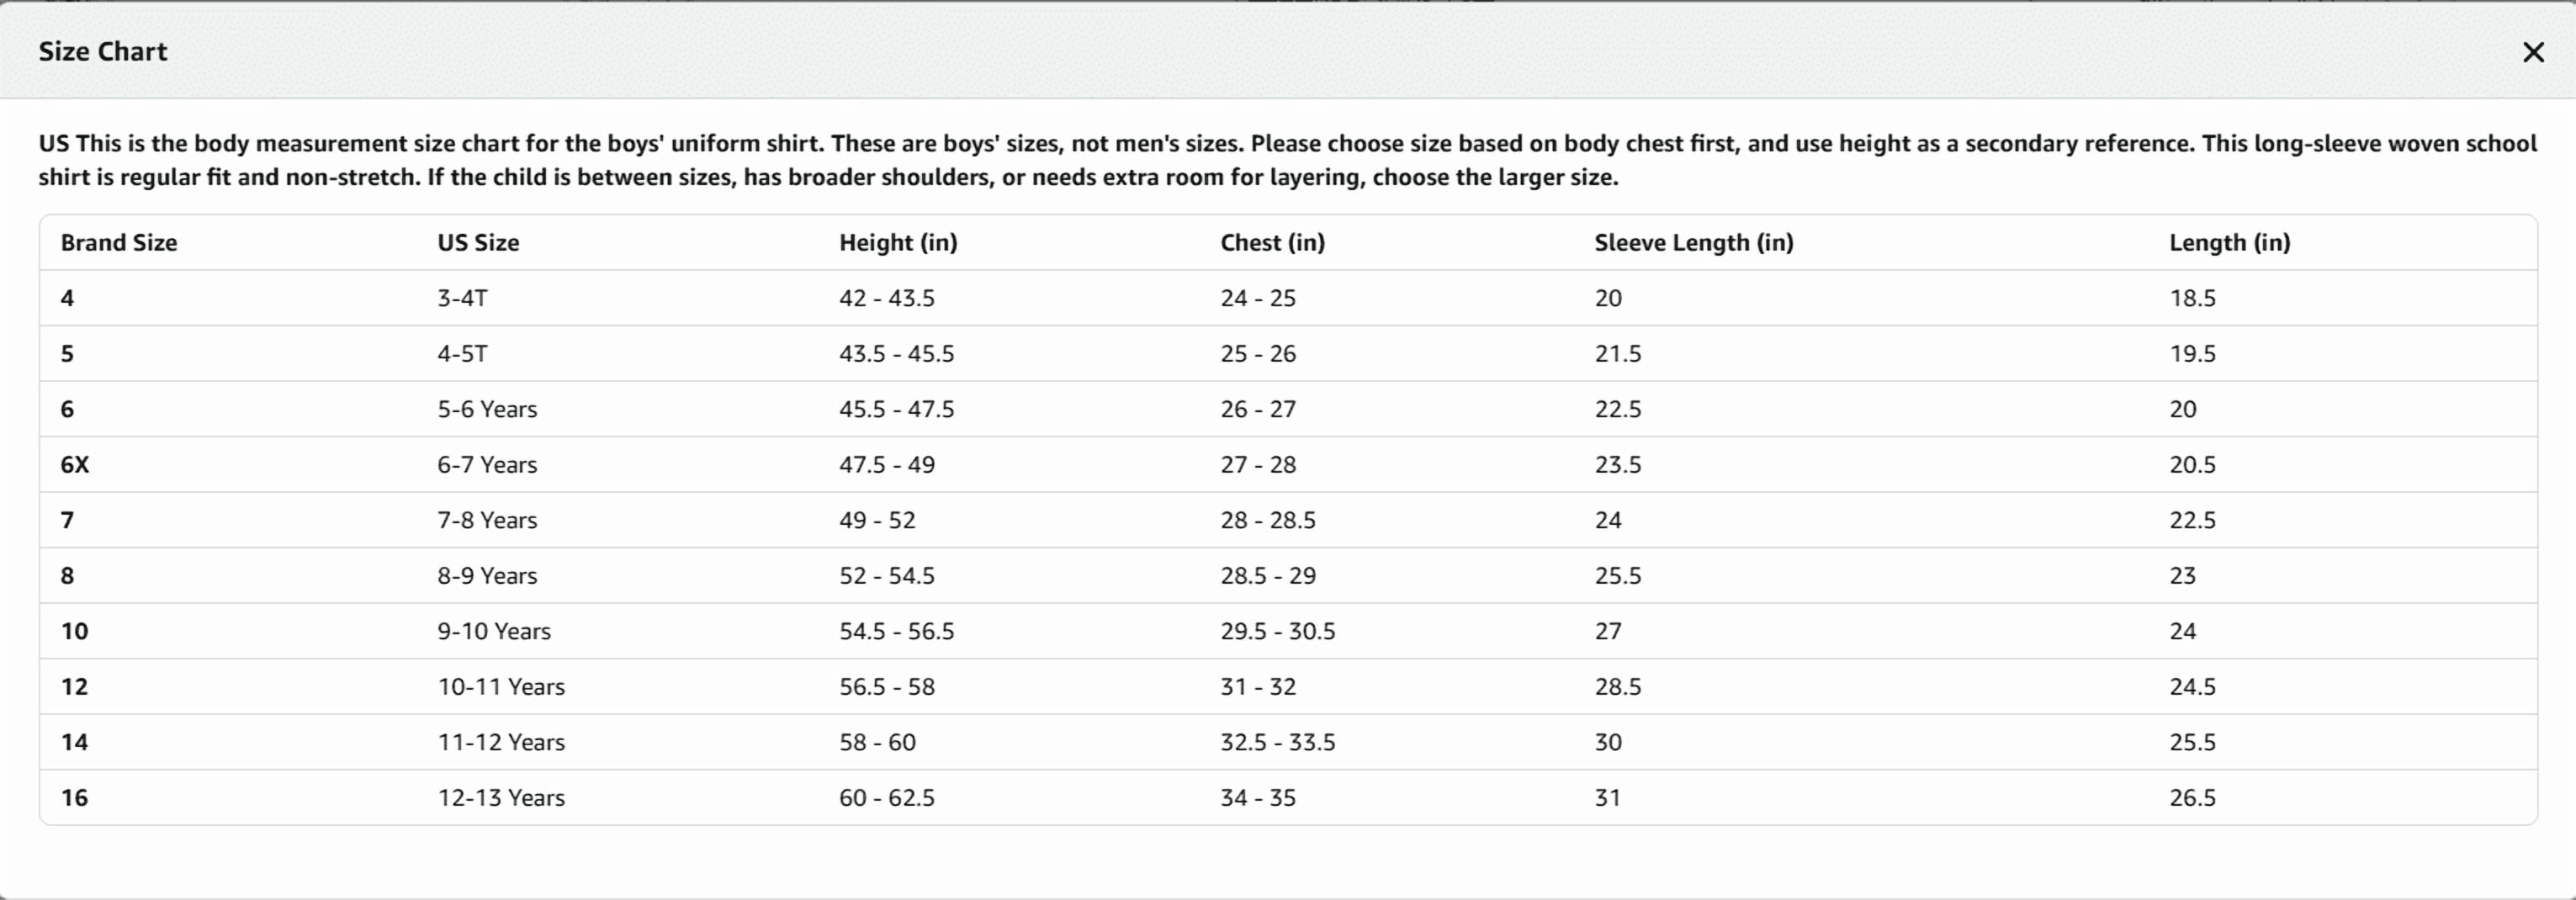Select the 7-8 Years size cell
The width and height of the screenshot is (2576, 900).
[487, 520]
